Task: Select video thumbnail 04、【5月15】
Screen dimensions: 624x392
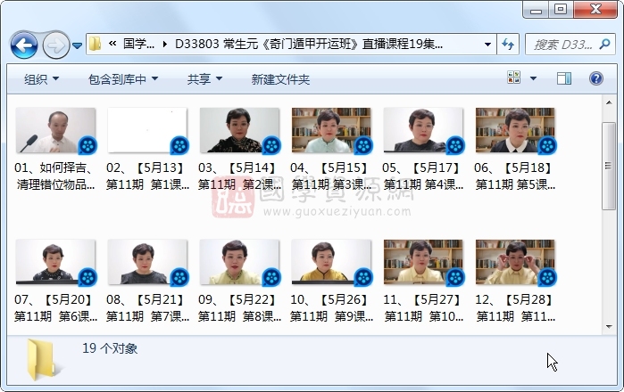Action: (x=331, y=130)
